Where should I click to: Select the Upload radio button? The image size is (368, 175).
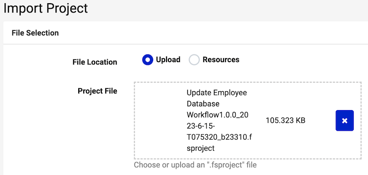coord(148,60)
